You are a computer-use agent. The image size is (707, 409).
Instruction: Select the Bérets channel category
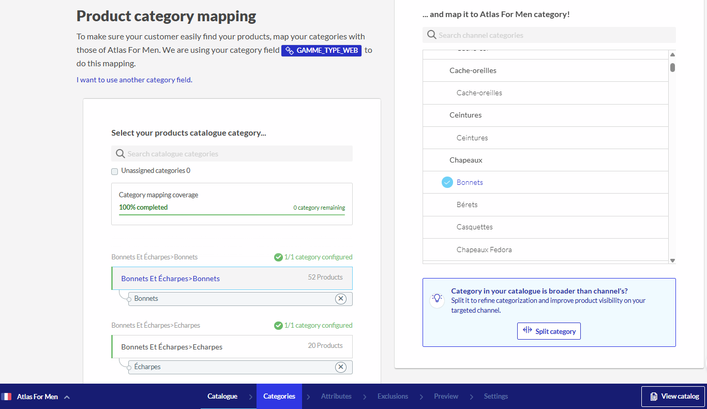pyautogui.click(x=467, y=205)
